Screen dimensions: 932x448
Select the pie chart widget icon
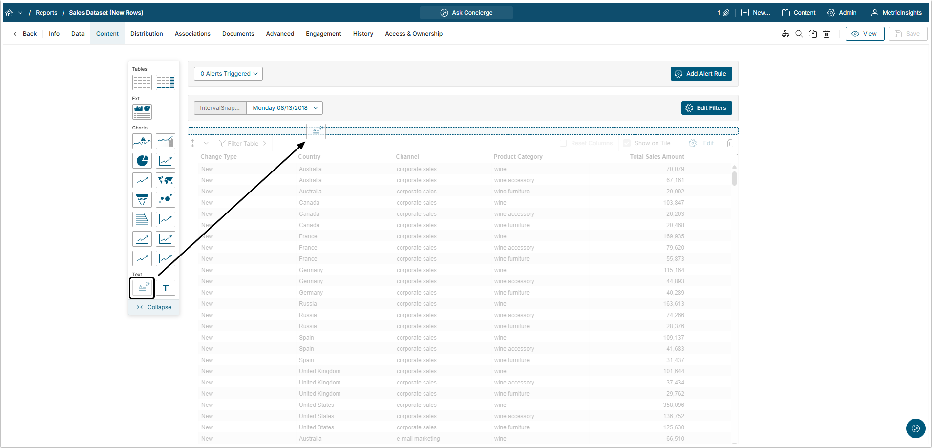[142, 161]
